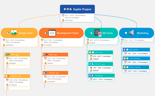This screenshot has width=155, height=96.
Task: Collapse the Development Team subtopics
Action: click(x=41, y=51)
